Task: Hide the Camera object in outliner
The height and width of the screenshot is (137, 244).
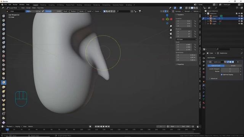Action: pyautogui.click(x=239, y=16)
